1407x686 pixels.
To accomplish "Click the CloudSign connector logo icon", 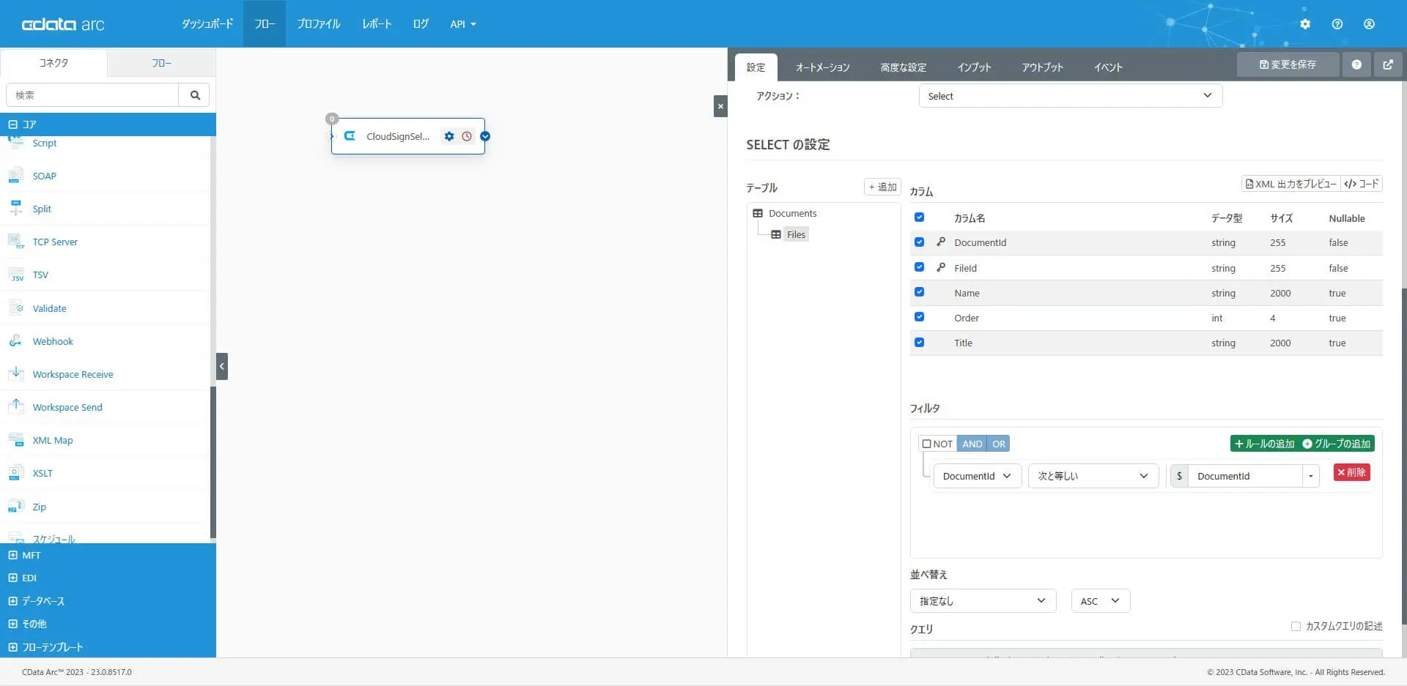I will (350, 136).
